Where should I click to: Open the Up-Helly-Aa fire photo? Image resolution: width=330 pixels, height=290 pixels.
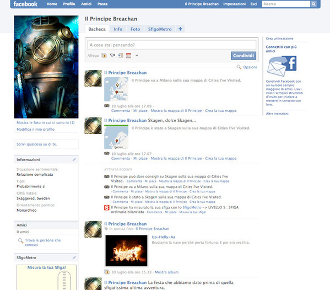click(126, 251)
